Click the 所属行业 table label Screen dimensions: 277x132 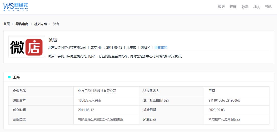pyautogui.click(x=150, y=120)
